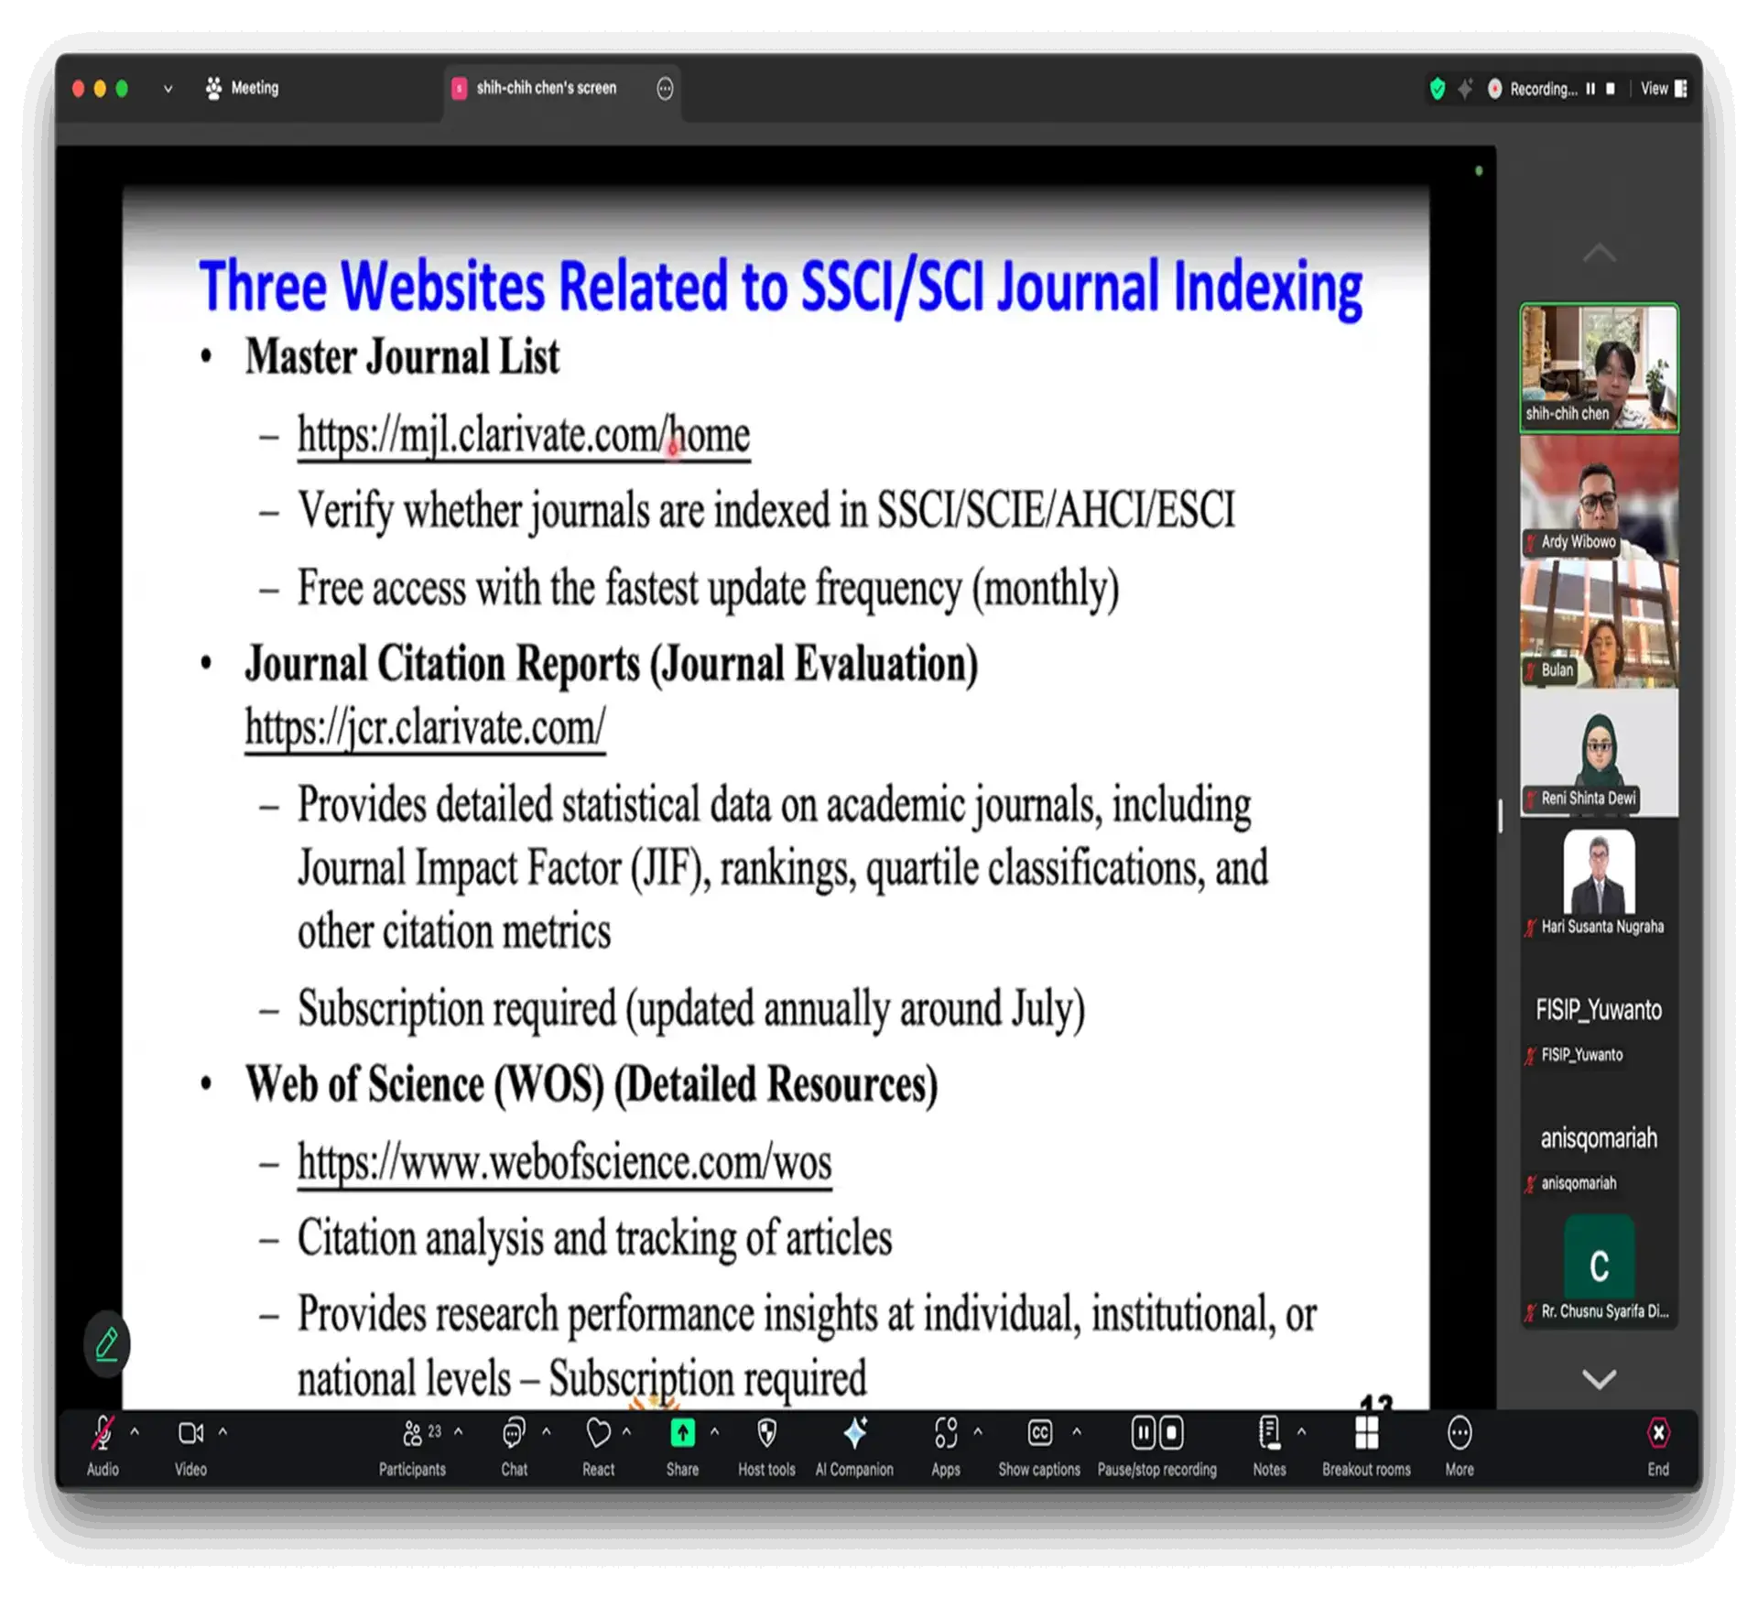Toggle camera with Video button
The width and height of the screenshot is (1758, 1598).
click(x=190, y=1434)
